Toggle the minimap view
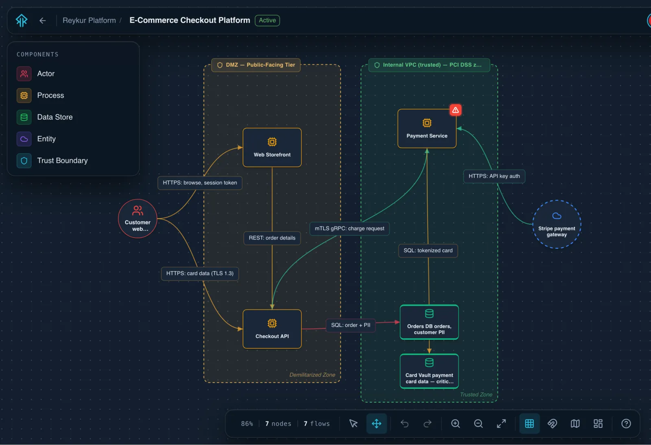Image resolution: width=651 pixels, height=445 pixels. click(575, 423)
